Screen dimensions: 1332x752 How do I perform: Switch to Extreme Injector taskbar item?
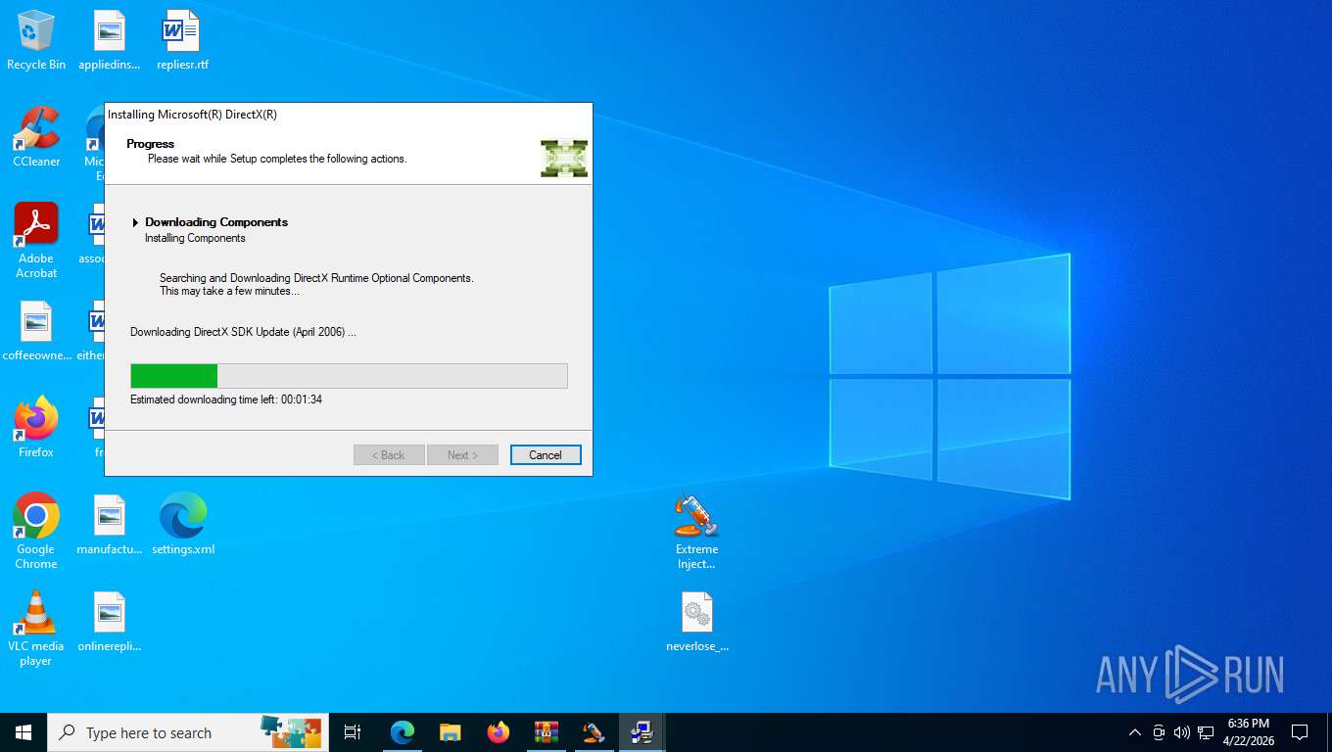[594, 732]
